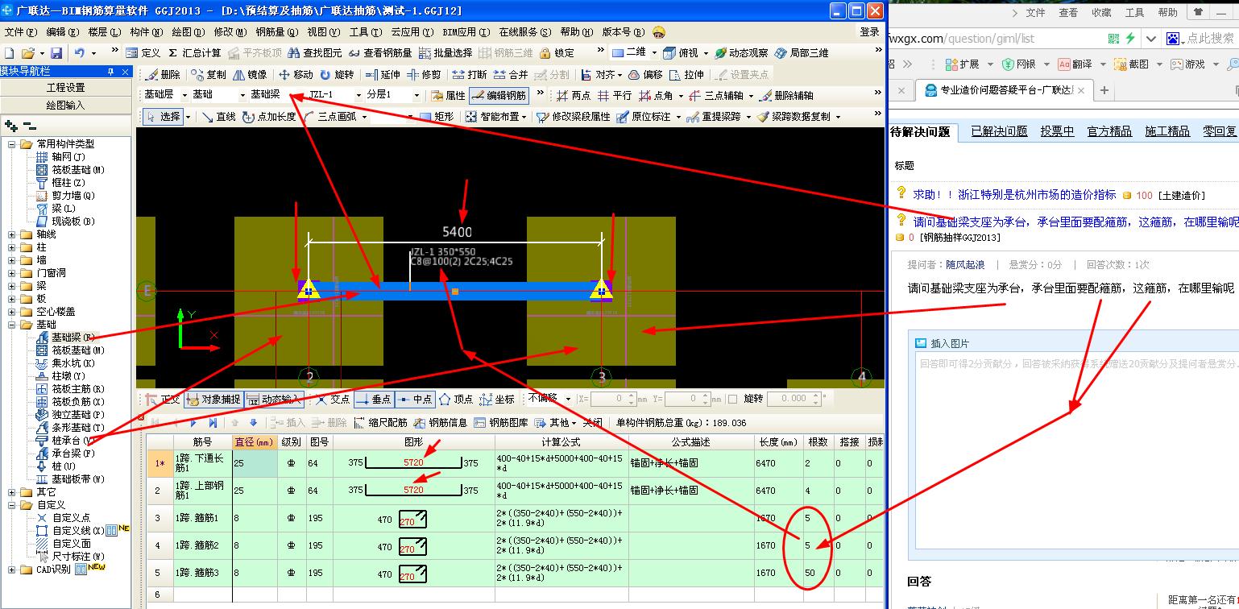Click the X coordinate input field
This screenshot has height=609, width=1239.
tap(613, 399)
